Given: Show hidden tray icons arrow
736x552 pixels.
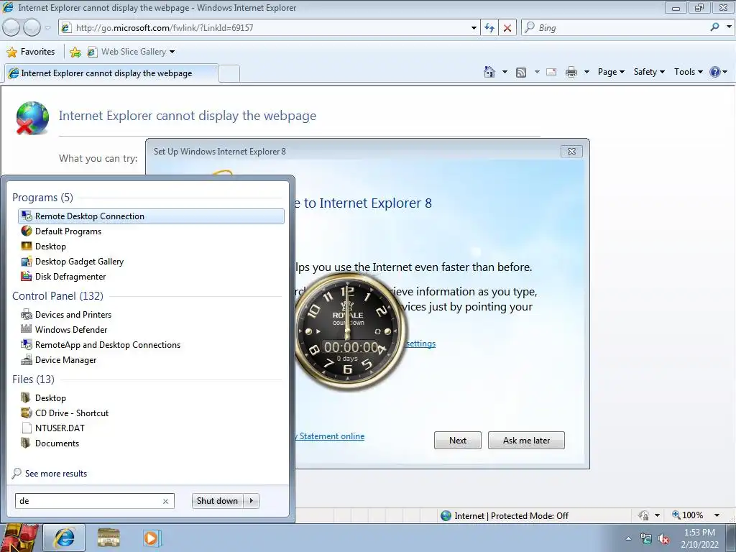Looking at the screenshot, I should point(628,539).
